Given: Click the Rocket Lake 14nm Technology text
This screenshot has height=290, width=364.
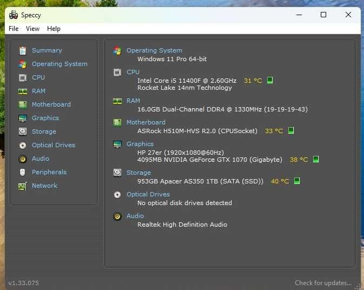Looking at the screenshot, I should click(184, 88).
